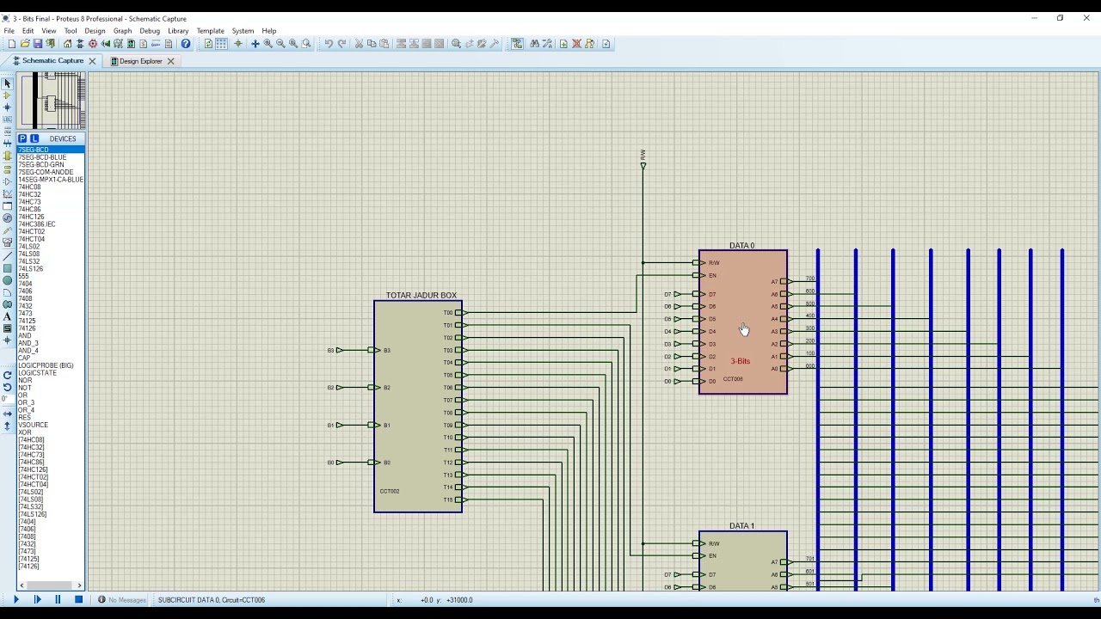This screenshot has width=1101, height=619.
Task: Launch the 3D Visualizer icon
Action: coord(106,44)
